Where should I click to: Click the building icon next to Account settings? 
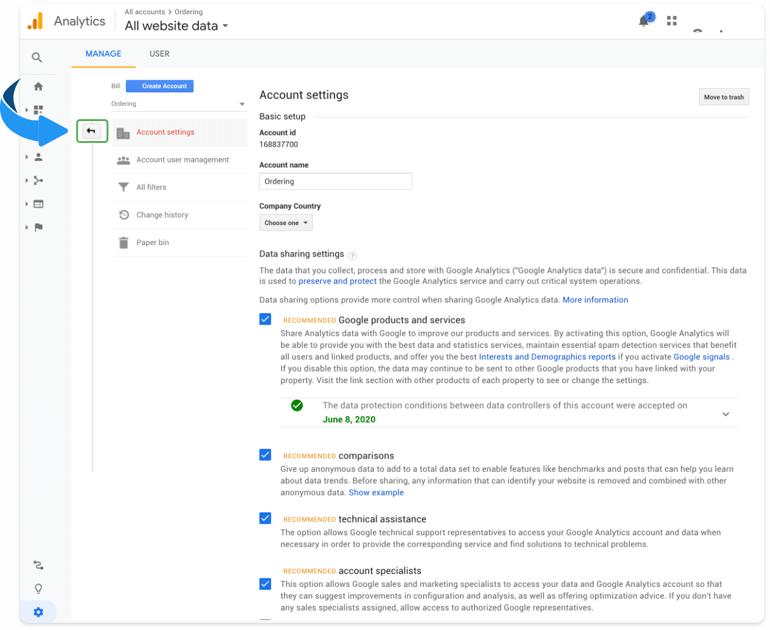click(x=123, y=133)
